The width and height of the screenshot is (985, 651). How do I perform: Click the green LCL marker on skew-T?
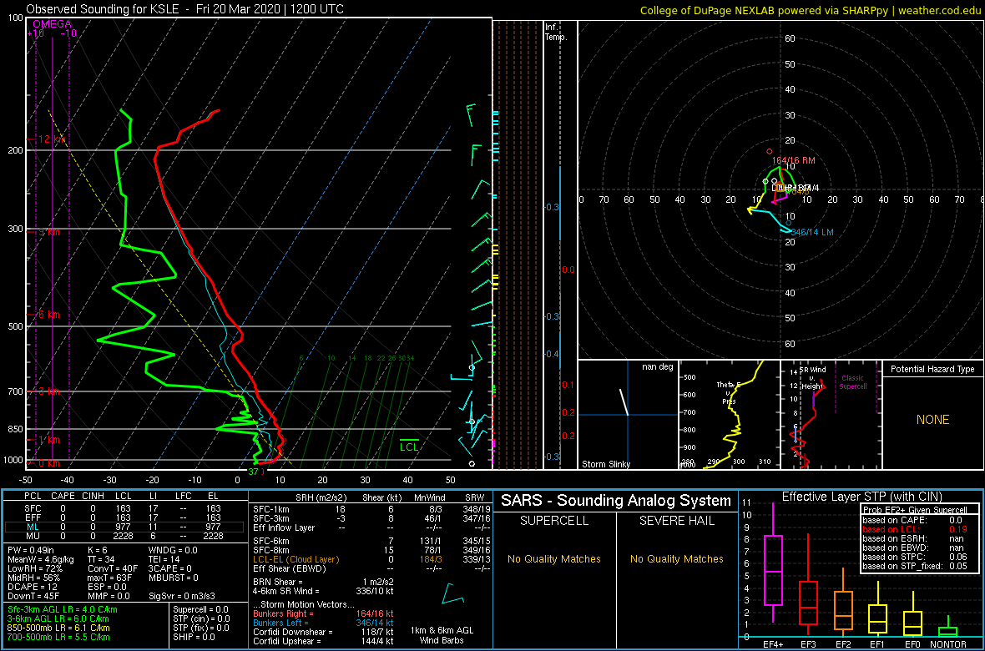[x=410, y=447]
